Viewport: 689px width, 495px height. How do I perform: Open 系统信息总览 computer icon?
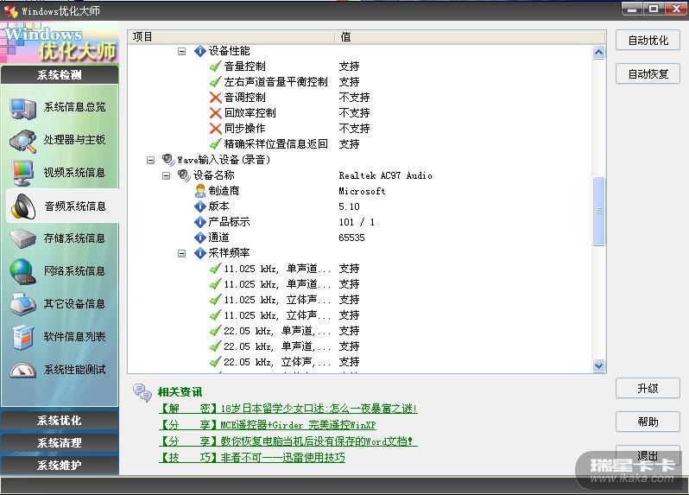[x=22, y=108]
